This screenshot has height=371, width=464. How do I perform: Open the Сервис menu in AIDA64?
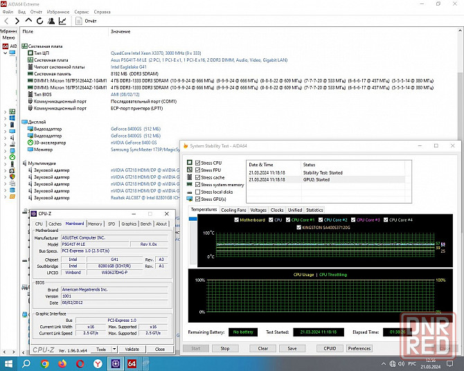click(x=81, y=12)
